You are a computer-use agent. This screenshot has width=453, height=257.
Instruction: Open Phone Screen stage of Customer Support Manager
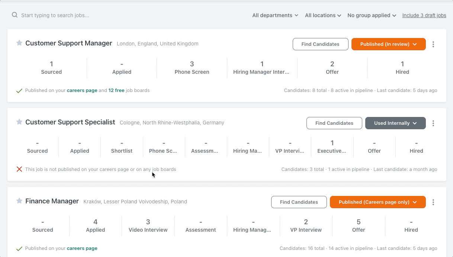192,68
